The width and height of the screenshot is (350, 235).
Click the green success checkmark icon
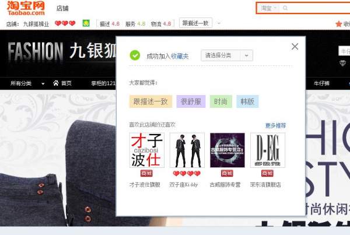135,55
